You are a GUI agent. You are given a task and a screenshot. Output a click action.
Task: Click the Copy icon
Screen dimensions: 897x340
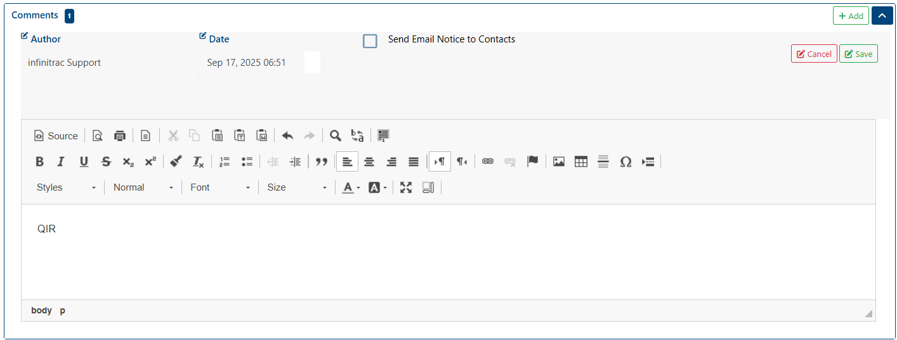click(195, 135)
